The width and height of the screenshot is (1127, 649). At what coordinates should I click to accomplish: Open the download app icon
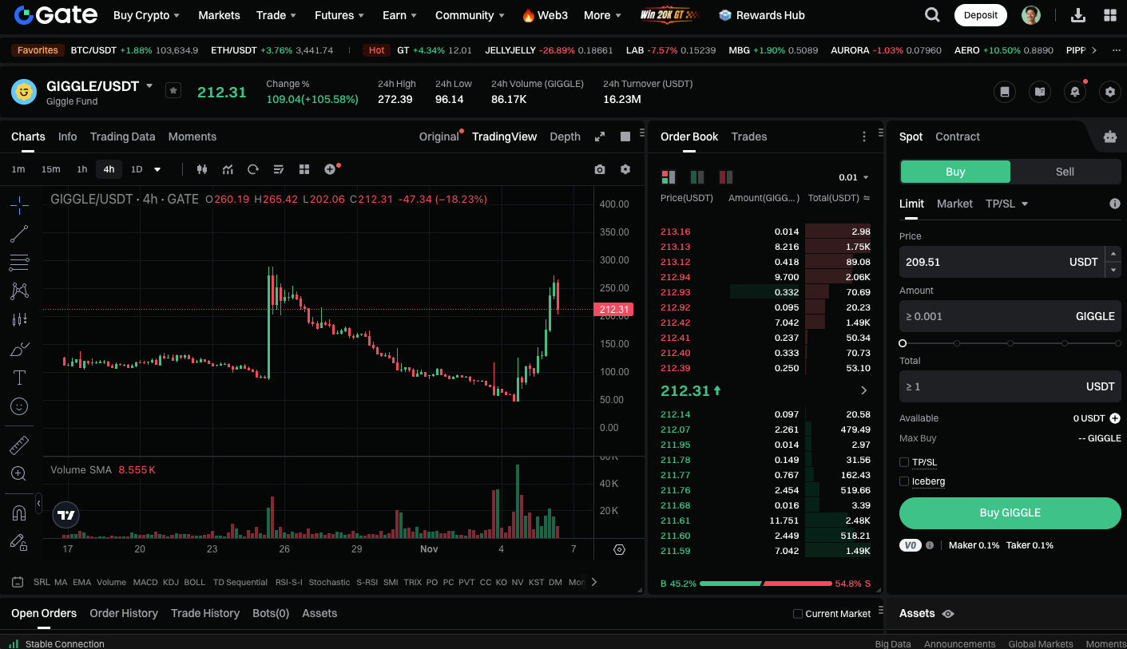coord(1077,15)
